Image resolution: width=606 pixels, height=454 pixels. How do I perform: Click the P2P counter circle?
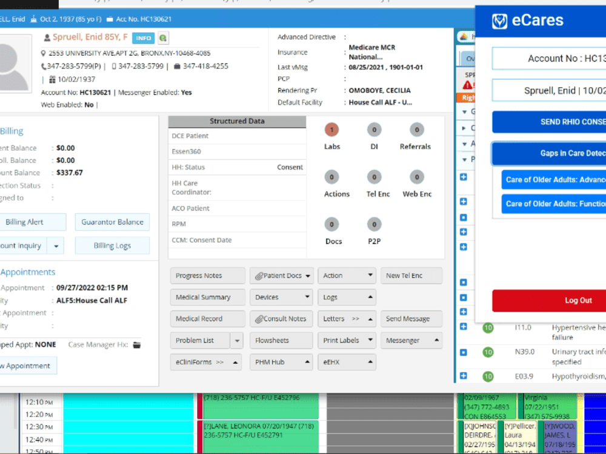[374, 225]
